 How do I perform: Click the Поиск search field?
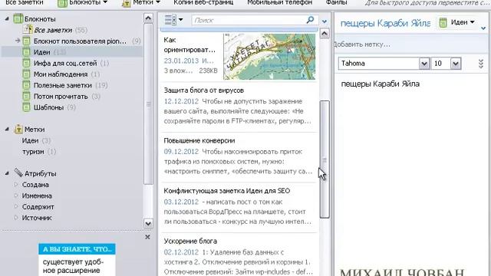pos(249,21)
